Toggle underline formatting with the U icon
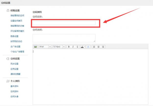Viewport: 153px width, 106px height. tap(77, 47)
